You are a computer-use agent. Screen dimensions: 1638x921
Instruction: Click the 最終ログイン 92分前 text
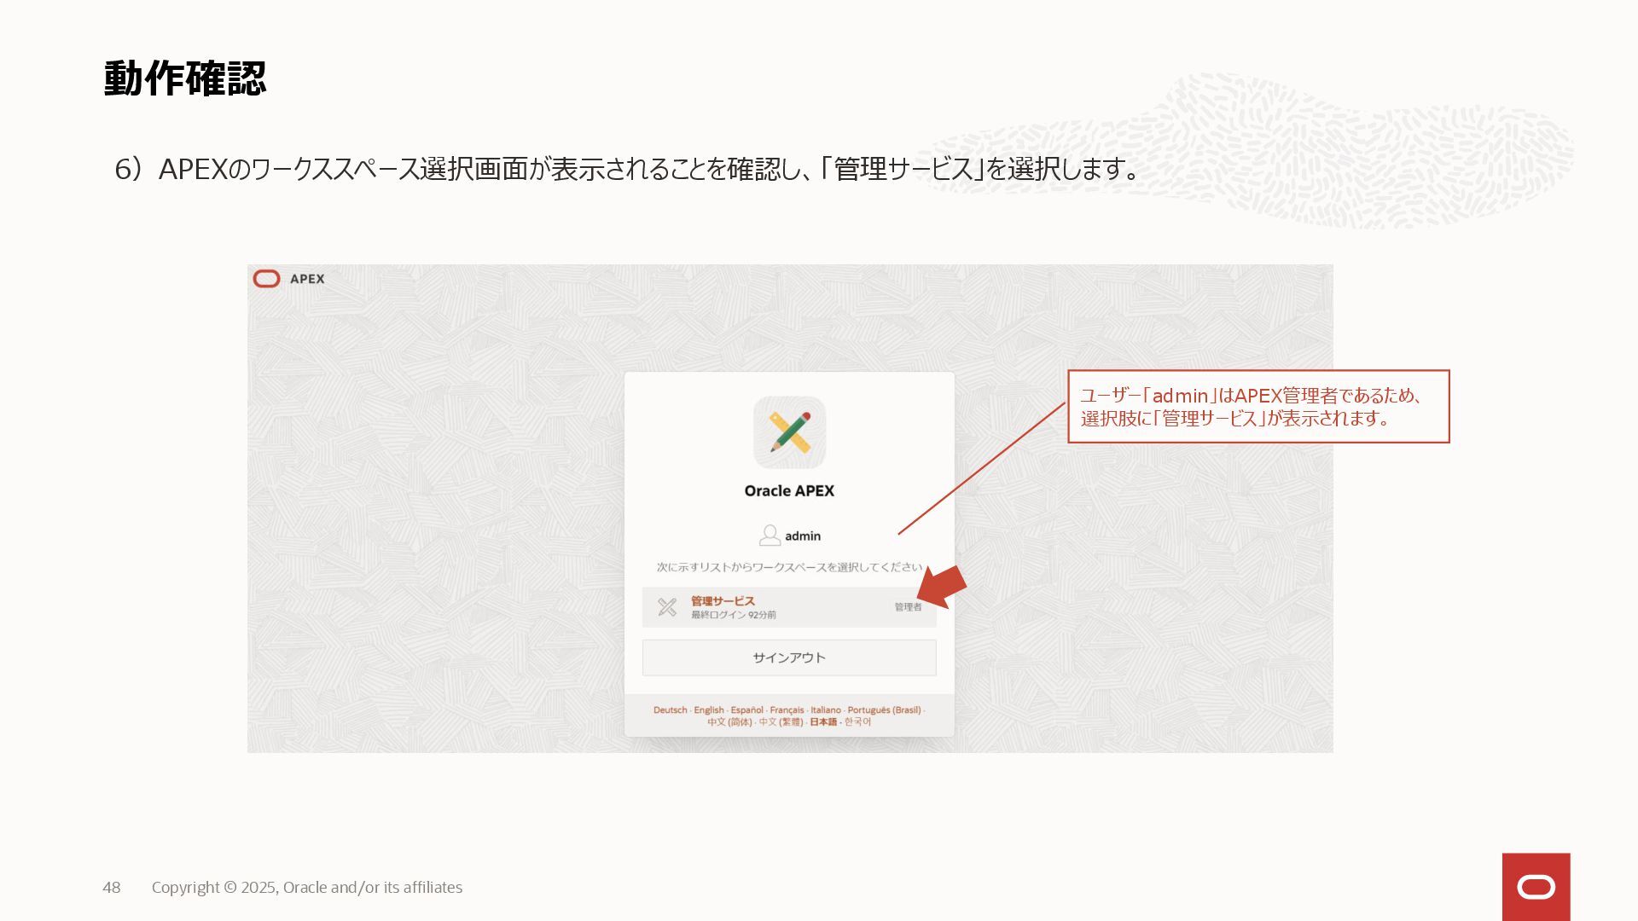tap(734, 615)
